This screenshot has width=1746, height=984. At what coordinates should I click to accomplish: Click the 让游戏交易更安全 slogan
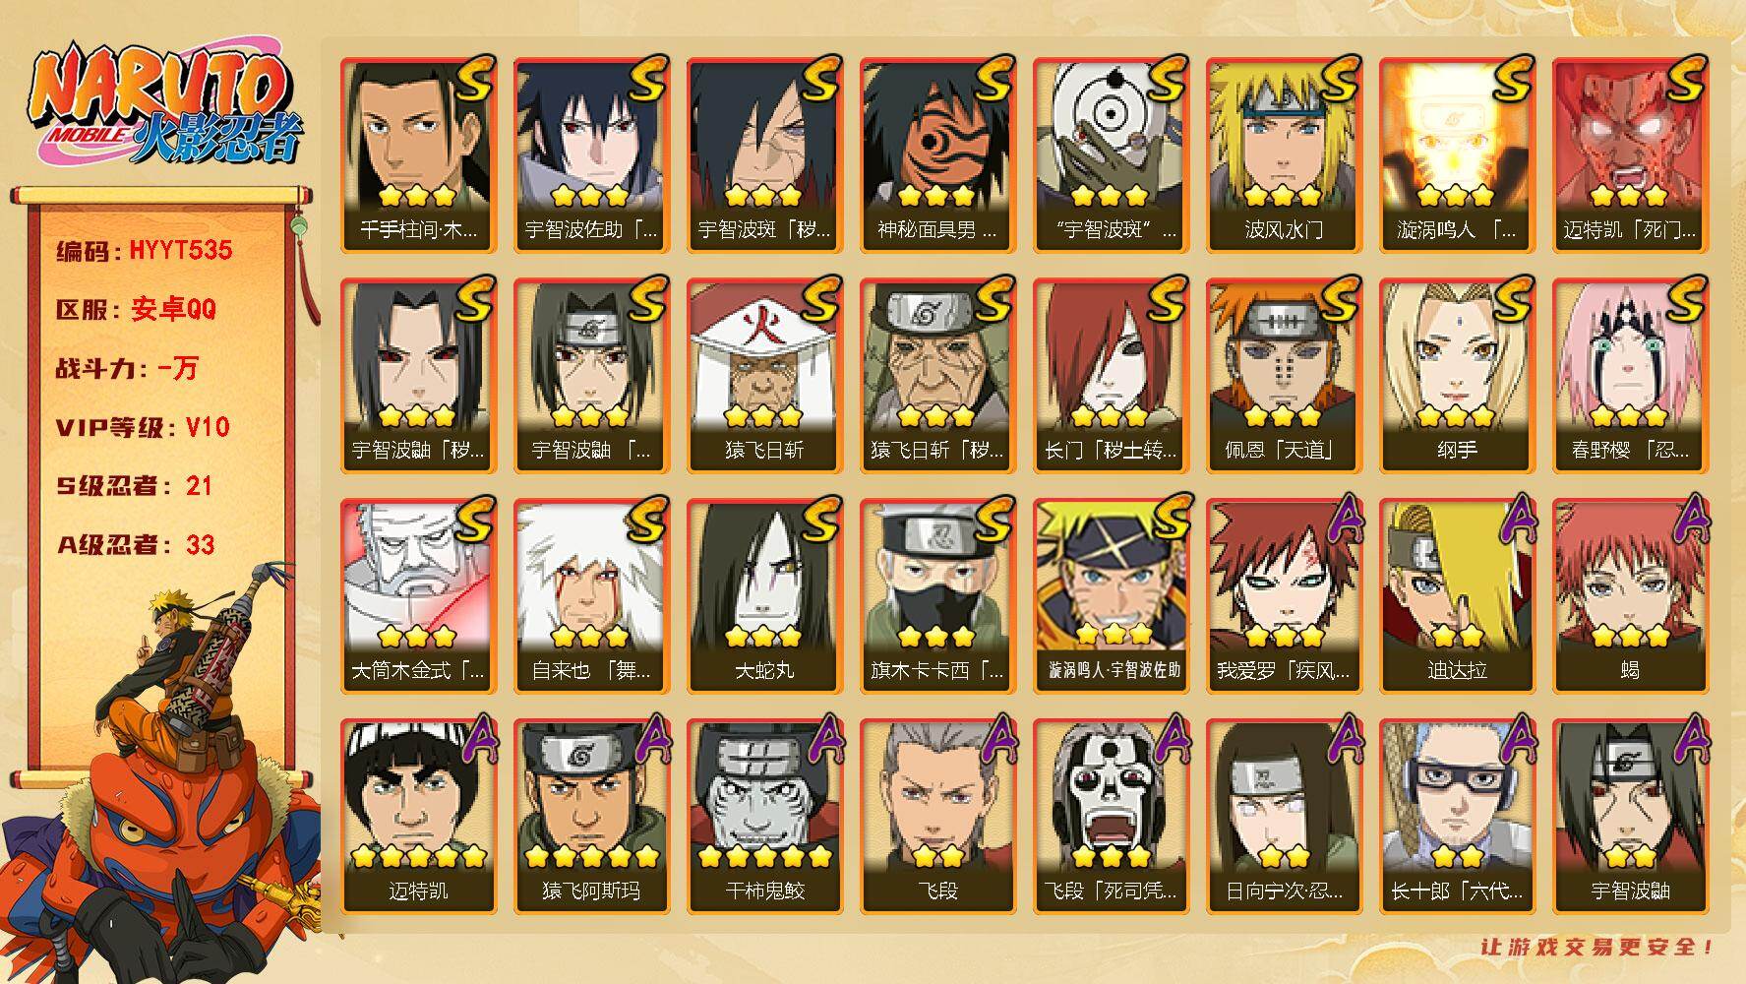1597,947
